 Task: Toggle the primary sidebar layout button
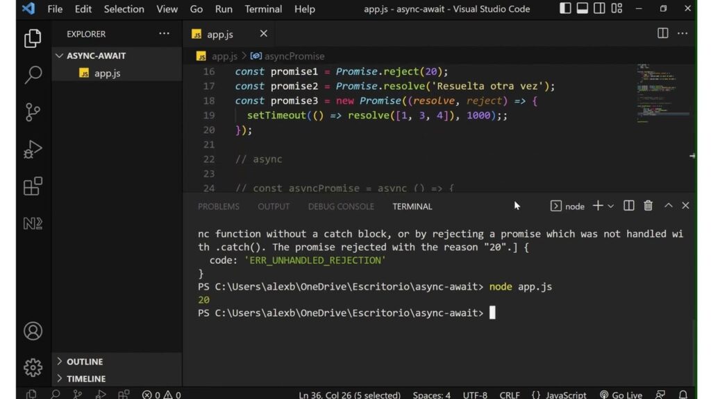pos(566,9)
